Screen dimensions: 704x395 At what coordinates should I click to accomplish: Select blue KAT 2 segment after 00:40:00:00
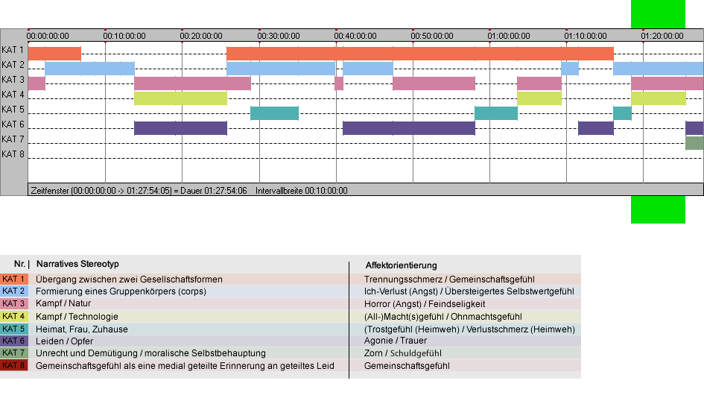[x=368, y=69]
